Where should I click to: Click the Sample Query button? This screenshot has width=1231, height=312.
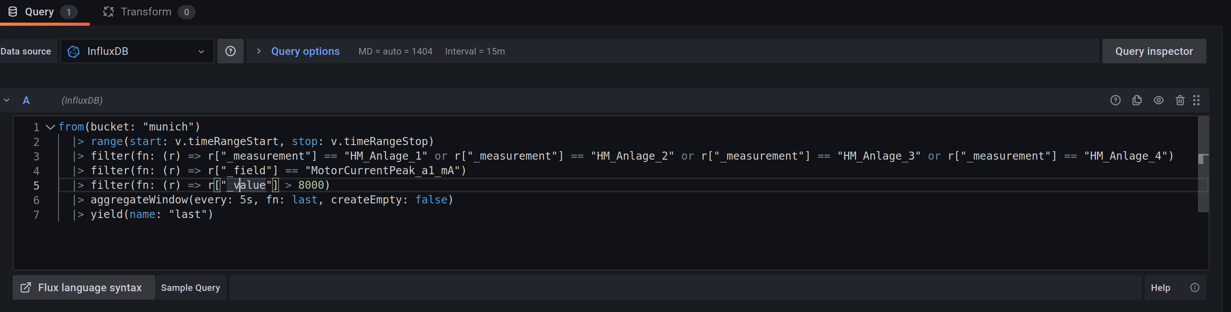point(190,287)
